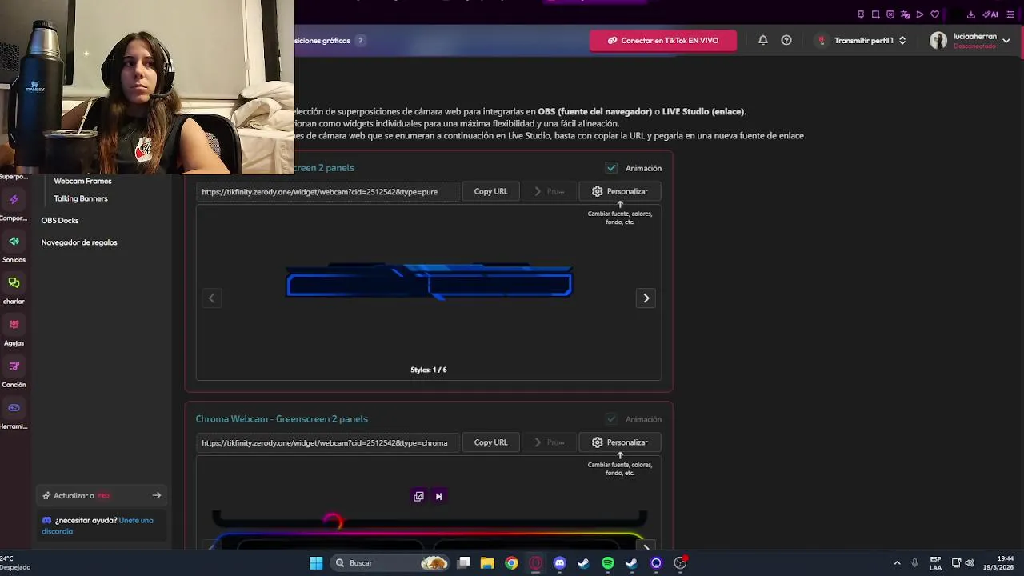Show next style in first webcam preview
The height and width of the screenshot is (576, 1024).
click(x=646, y=298)
